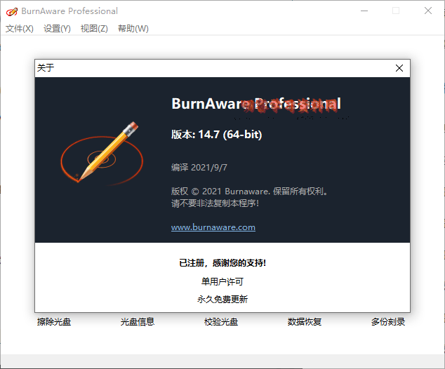Image resolution: width=445 pixels, height=369 pixels.
Task: Select the 擦除光盘 tool
Action: 54,322
